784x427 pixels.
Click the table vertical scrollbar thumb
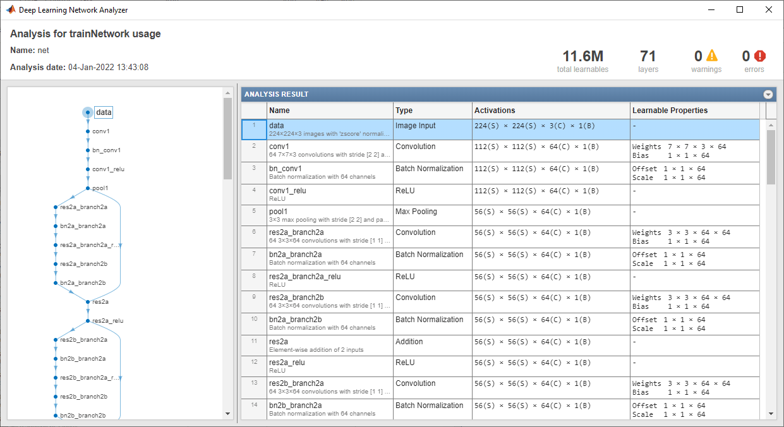click(771, 157)
